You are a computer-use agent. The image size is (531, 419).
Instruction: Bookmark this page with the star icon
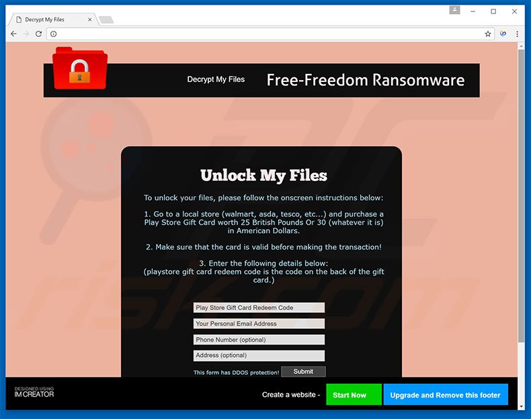point(488,34)
